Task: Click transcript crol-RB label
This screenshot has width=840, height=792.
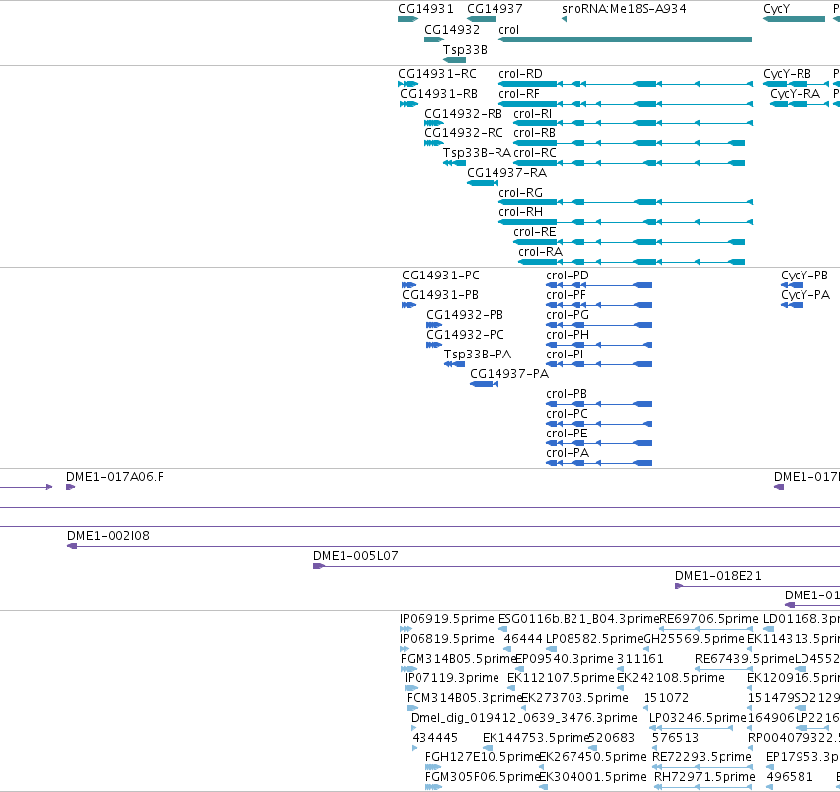Action: (x=534, y=133)
